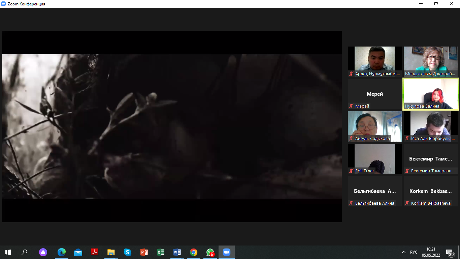
Task: Click muted mic icon beside Бельгибаева Алина label
Action: pos(352,203)
